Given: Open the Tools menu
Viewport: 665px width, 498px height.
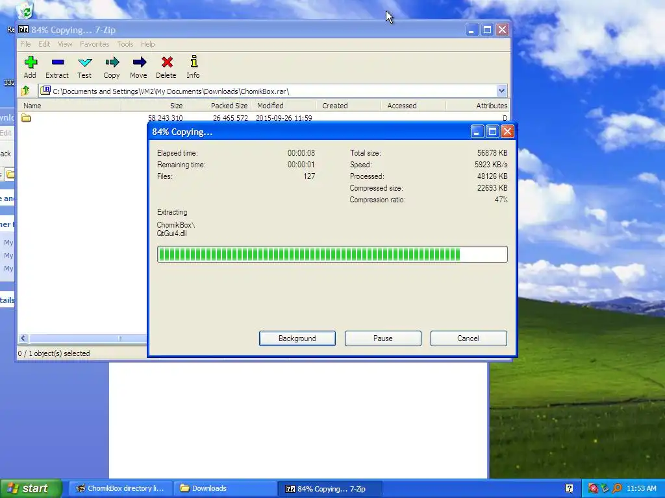Looking at the screenshot, I should [x=125, y=44].
